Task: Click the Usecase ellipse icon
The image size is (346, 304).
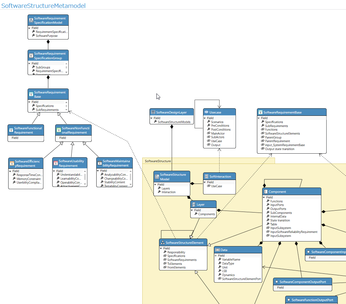Action: pos(207,112)
